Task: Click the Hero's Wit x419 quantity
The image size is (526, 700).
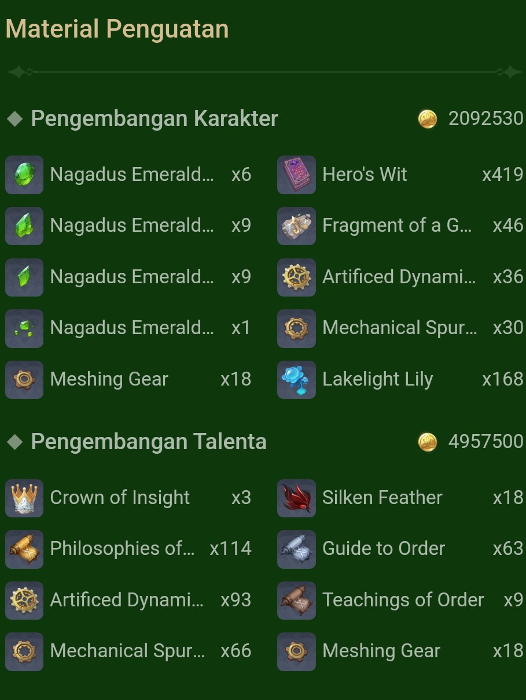Action: 502,175
